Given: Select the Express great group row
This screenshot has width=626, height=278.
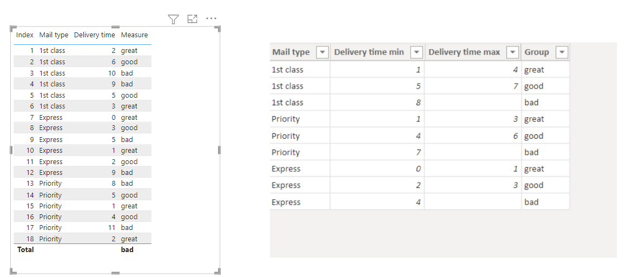Looking at the screenshot, I should (420, 169).
